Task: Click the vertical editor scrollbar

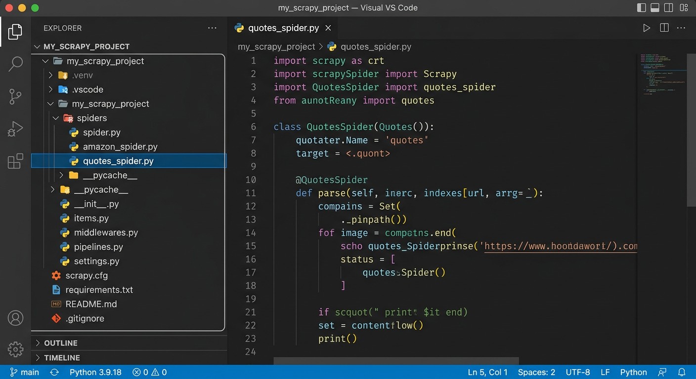Action: click(x=691, y=129)
